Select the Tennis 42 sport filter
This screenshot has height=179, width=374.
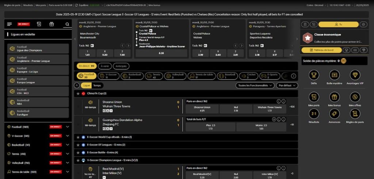coord(154,76)
